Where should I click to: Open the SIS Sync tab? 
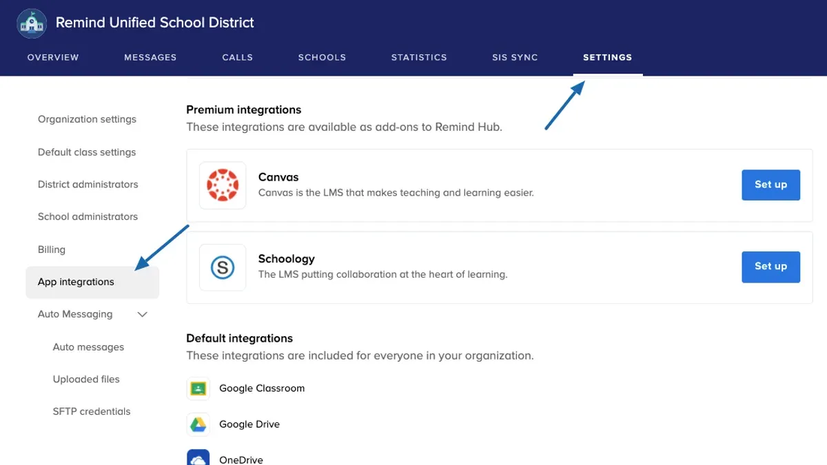point(515,57)
